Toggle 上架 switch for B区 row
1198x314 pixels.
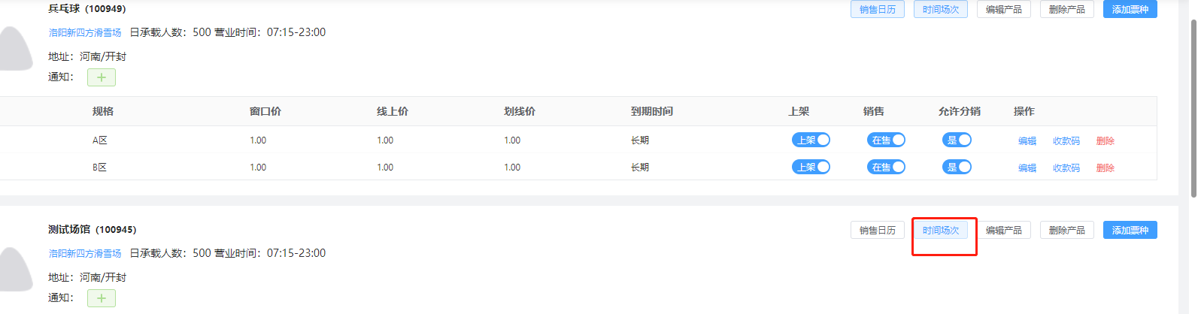pyautogui.click(x=811, y=168)
